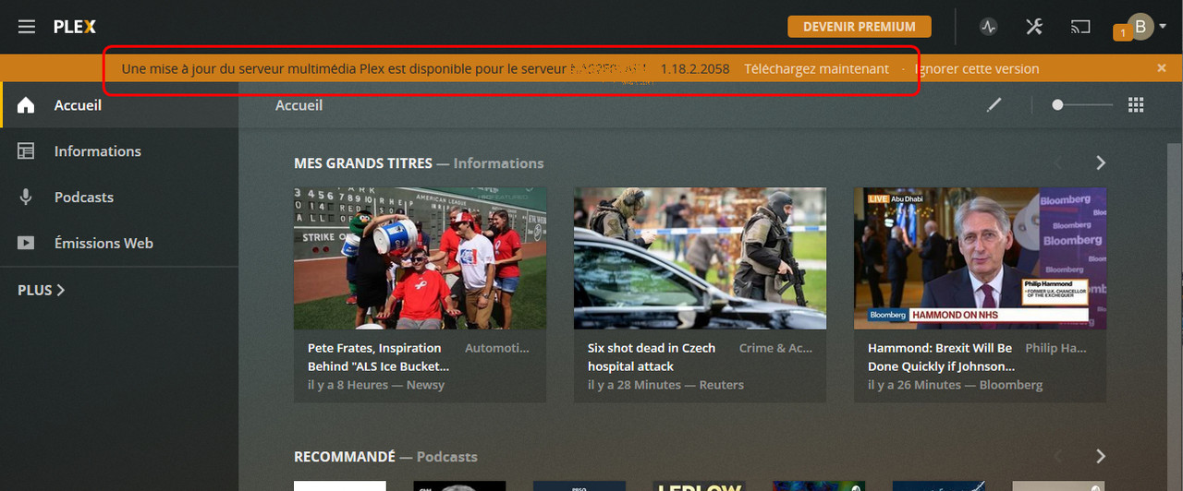Open the grid view options icon
1183x491 pixels.
click(1137, 105)
